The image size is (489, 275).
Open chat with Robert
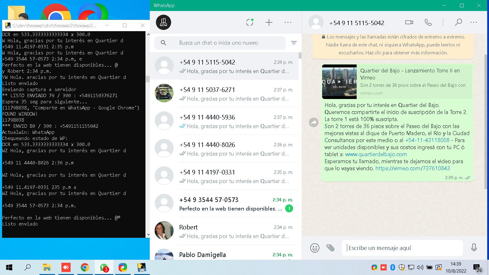[224, 231]
